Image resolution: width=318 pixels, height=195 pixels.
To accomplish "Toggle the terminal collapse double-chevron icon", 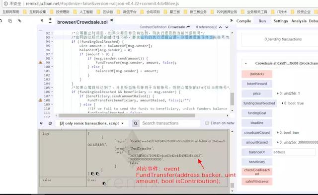I will [41, 123].
